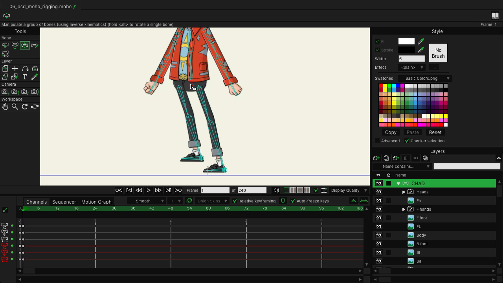Click the delete layer trash icon
503x283 pixels.
pos(406,158)
